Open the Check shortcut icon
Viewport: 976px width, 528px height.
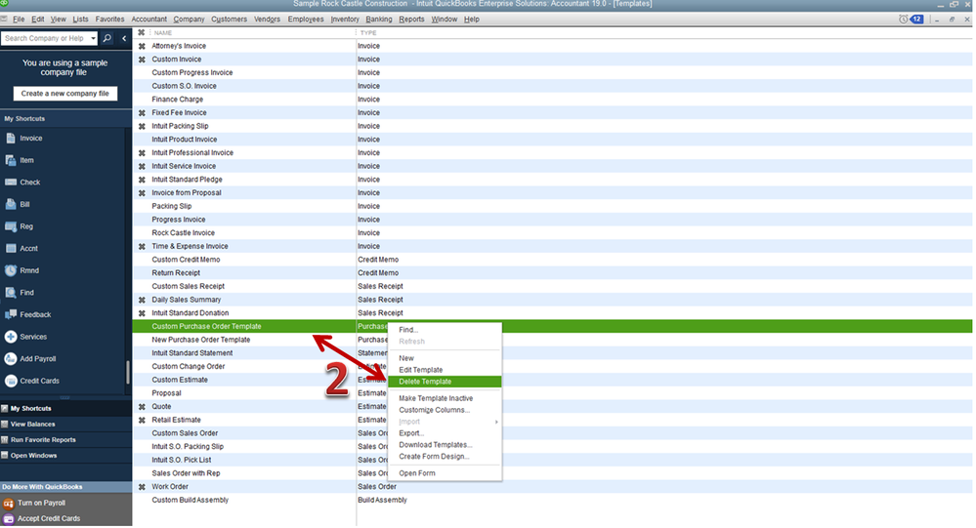(x=11, y=183)
